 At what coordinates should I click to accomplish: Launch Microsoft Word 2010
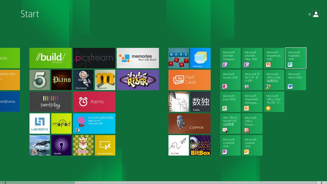pos(296,80)
